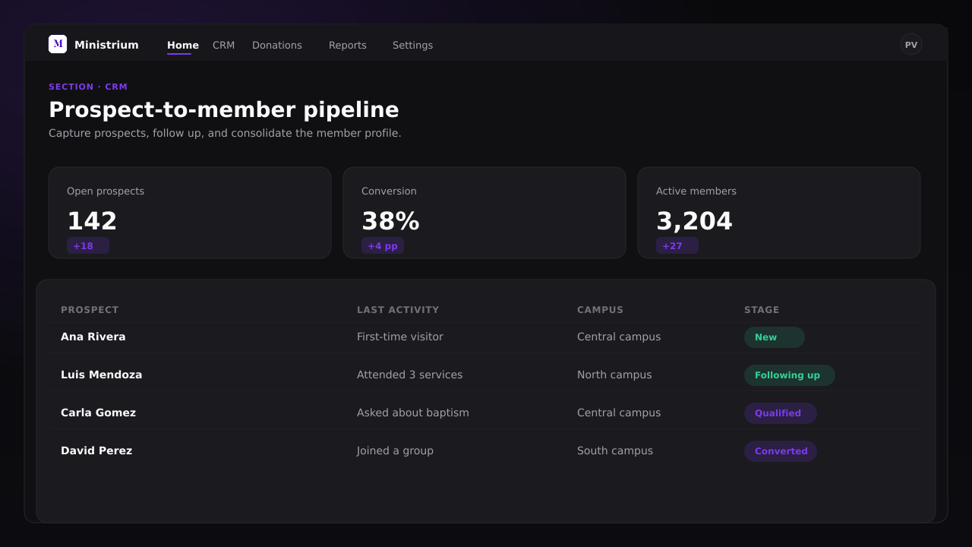Click Carla Gomez's Central campus cell

tap(619, 413)
